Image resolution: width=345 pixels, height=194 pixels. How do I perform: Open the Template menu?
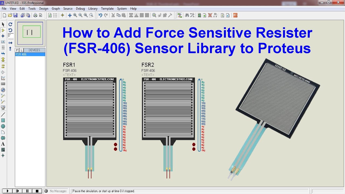[107, 9]
